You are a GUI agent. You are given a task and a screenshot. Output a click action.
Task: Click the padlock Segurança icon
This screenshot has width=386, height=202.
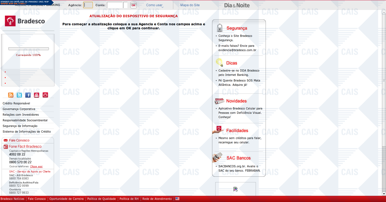pyautogui.click(x=220, y=28)
